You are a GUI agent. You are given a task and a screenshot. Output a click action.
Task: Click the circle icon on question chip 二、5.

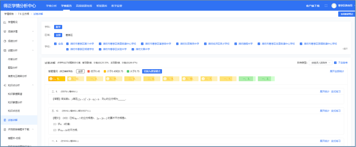pyautogui.click(x=51, y=79)
